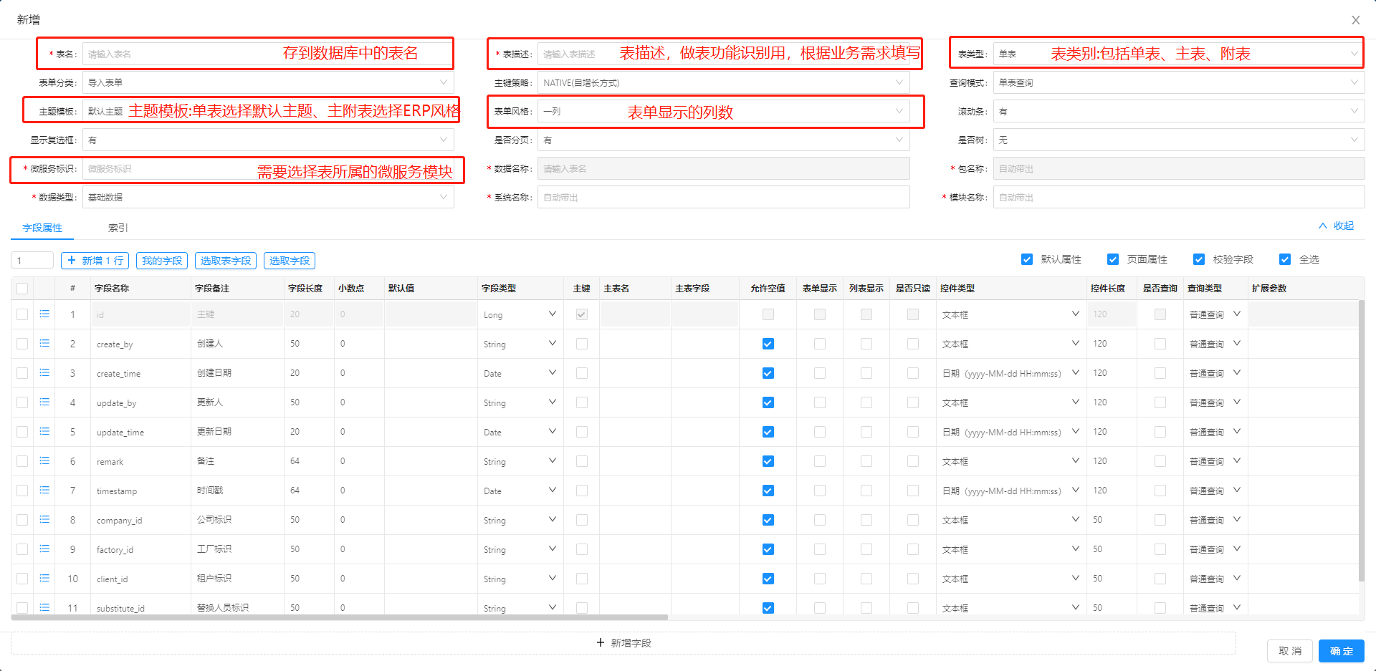Click the drag handle icon of row timestamp

tap(44, 491)
